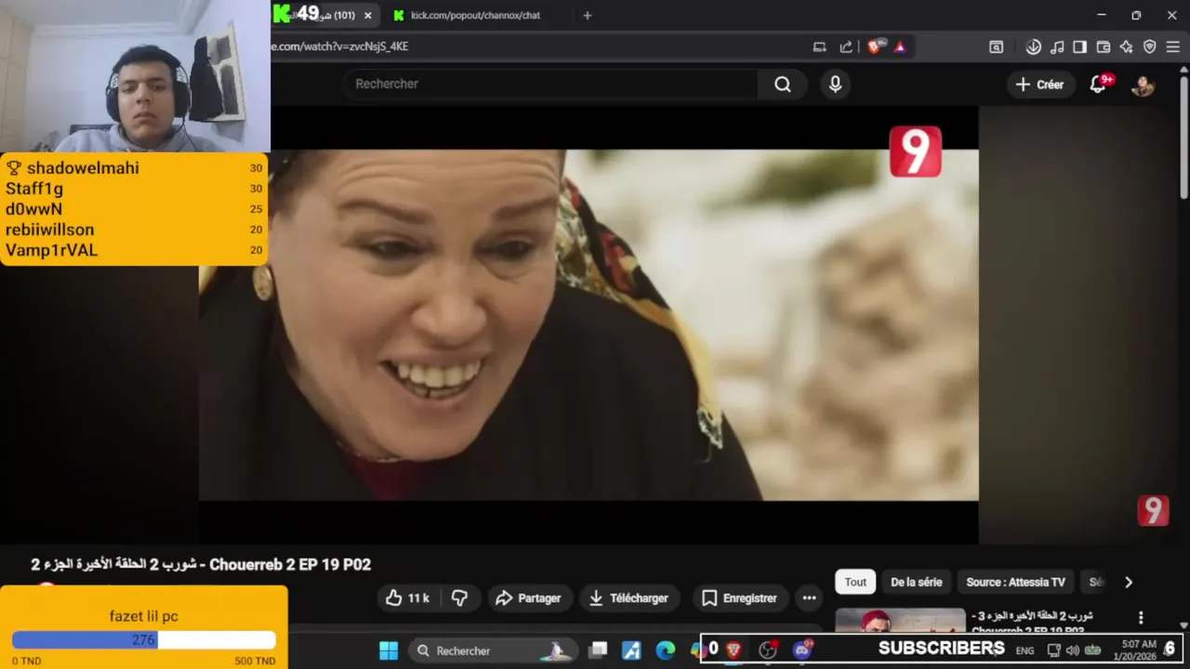The width and height of the screenshot is (1190, 669).
Task: Open Microsoft Edge from the taskbar
Action: [666, 650]
